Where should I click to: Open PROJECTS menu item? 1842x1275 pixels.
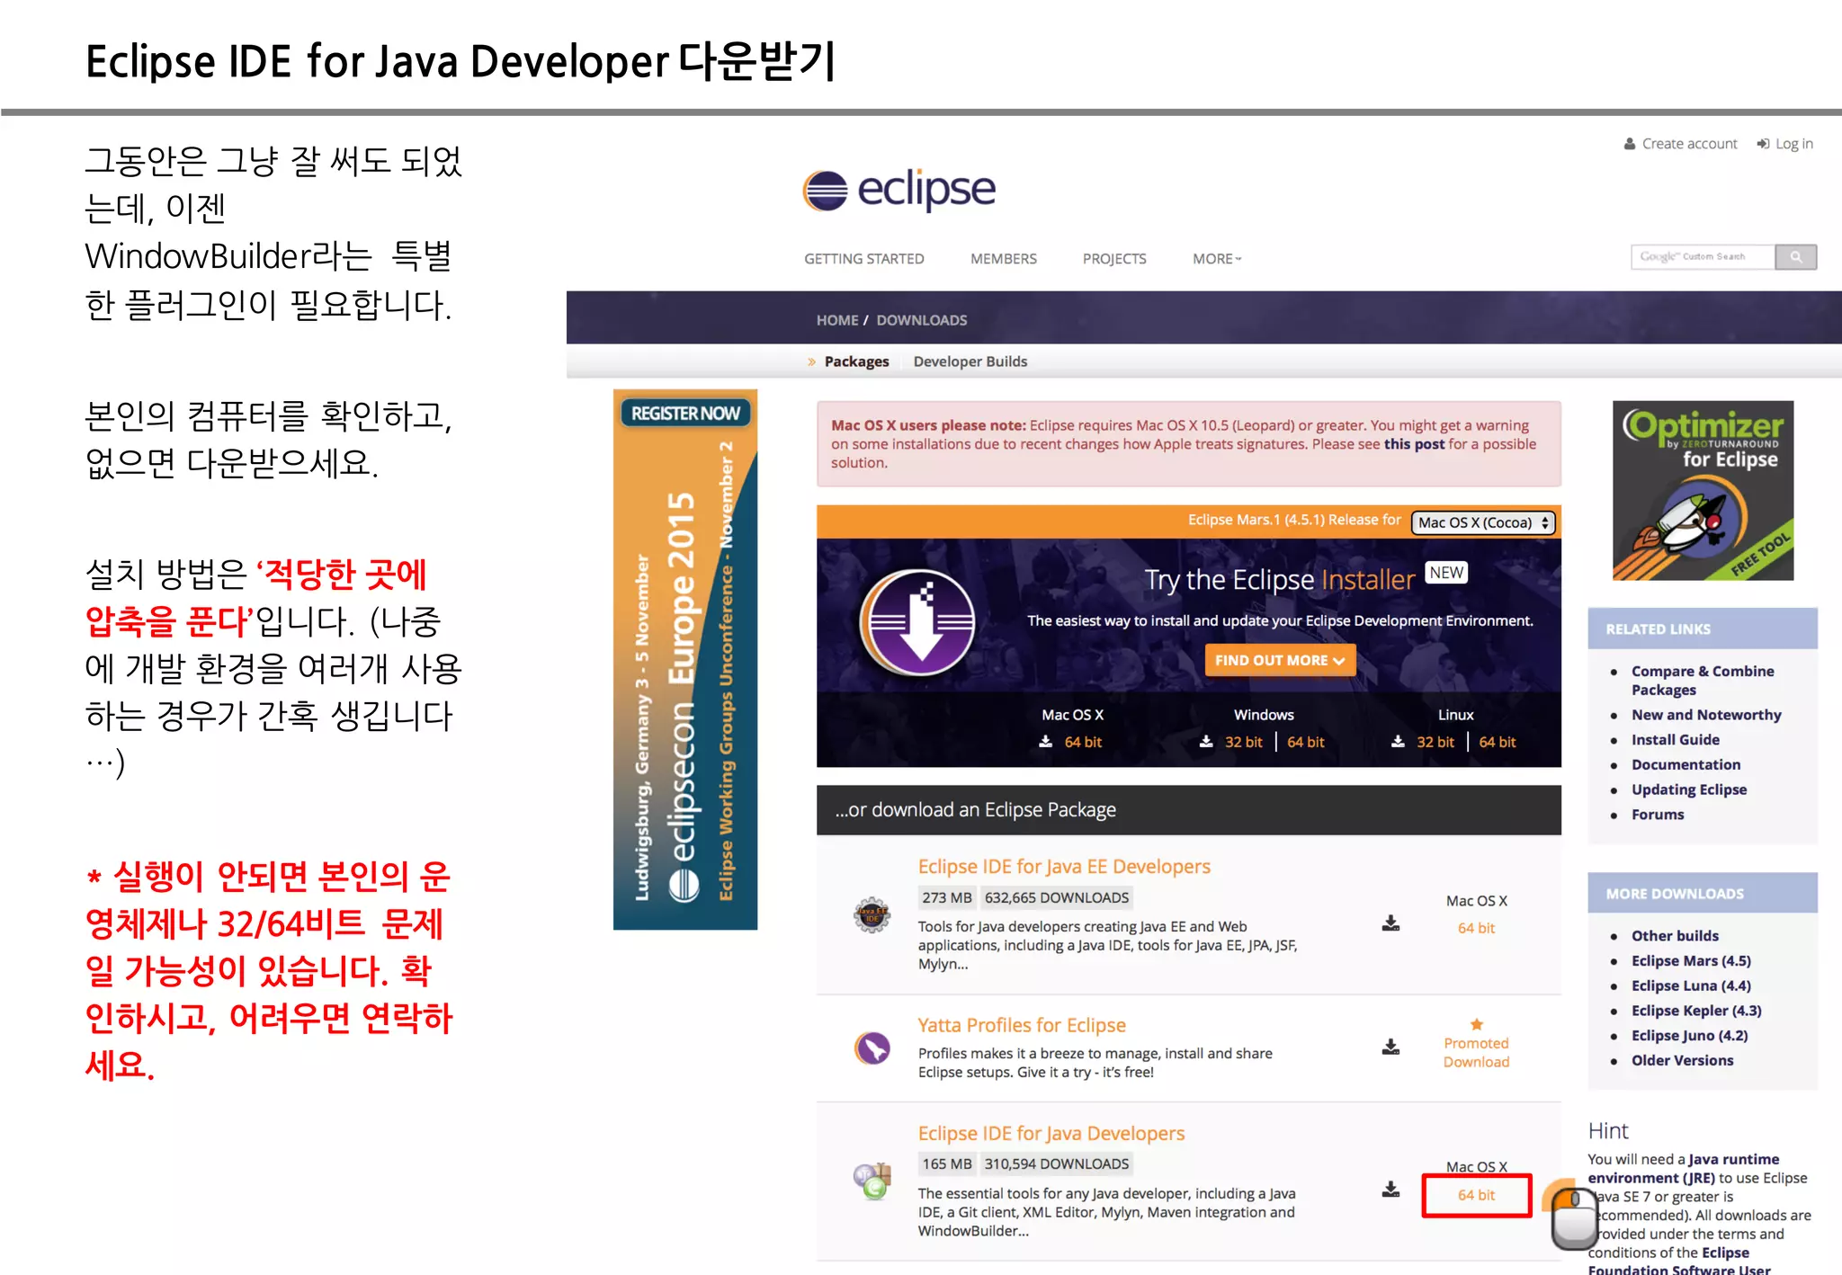(1114, 259)
